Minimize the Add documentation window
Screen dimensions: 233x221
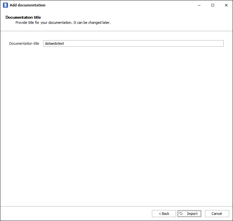click(198, 5)
